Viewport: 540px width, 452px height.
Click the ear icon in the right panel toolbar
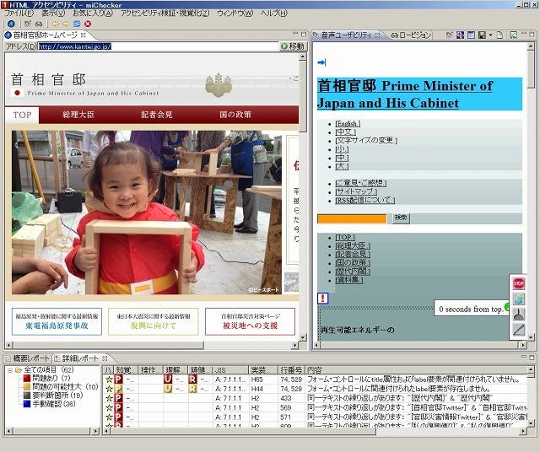coord(450,35)
